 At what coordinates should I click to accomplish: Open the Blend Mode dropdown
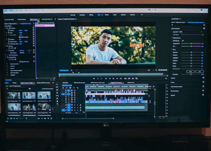tap(25, 53)
